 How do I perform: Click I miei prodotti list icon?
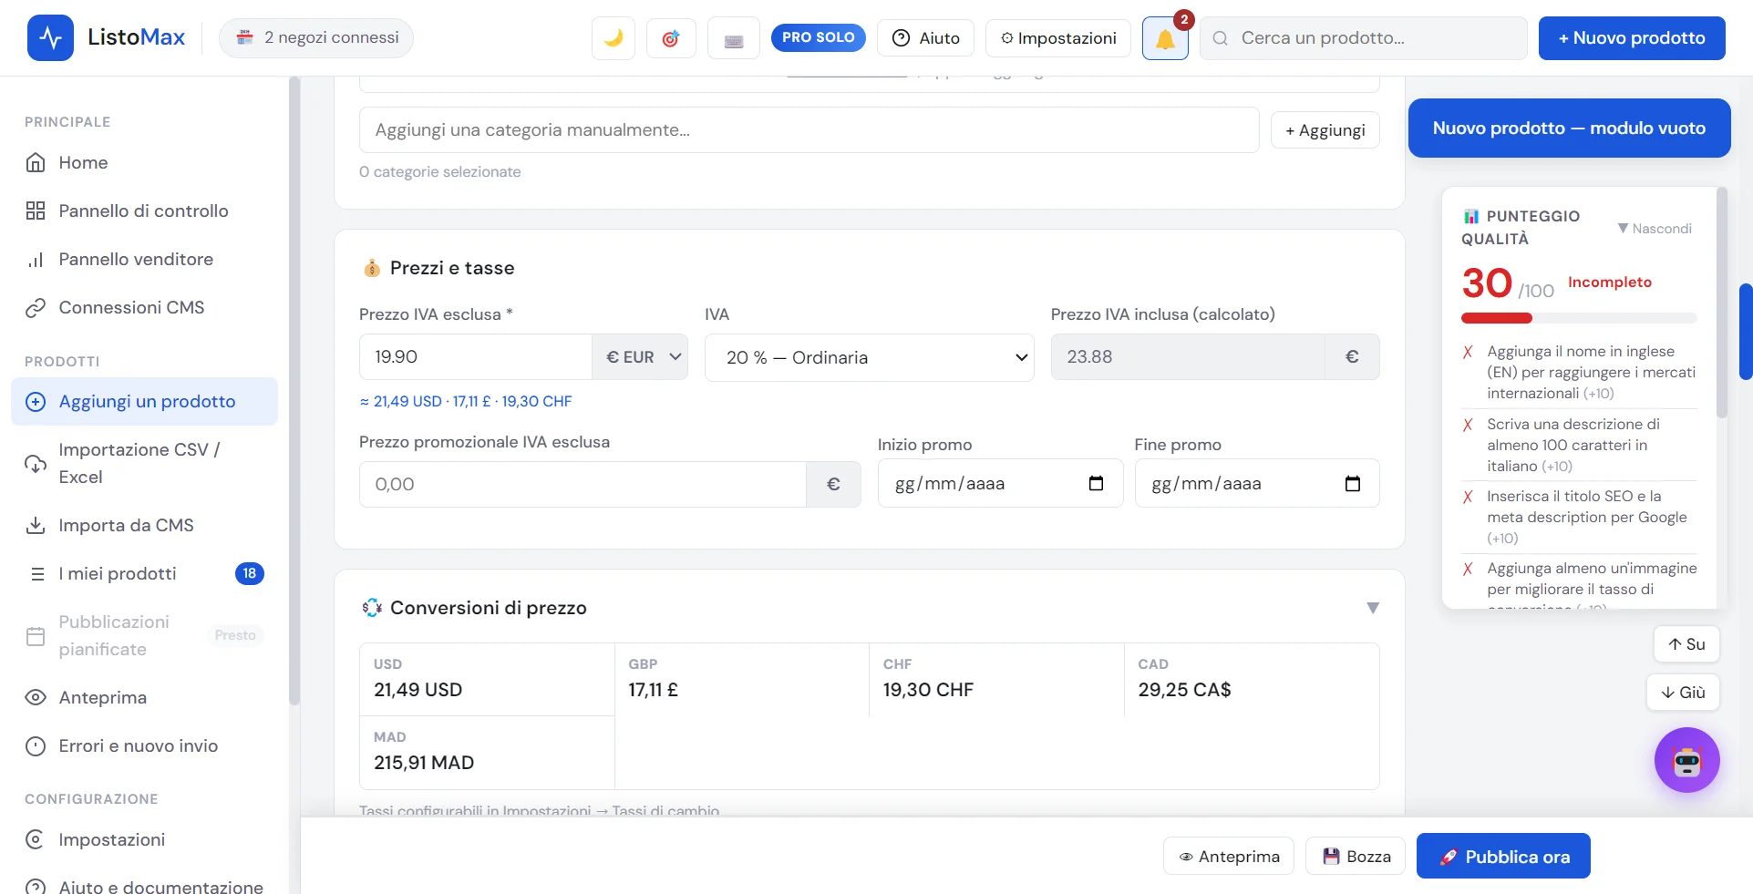click(x=37, y=574)
